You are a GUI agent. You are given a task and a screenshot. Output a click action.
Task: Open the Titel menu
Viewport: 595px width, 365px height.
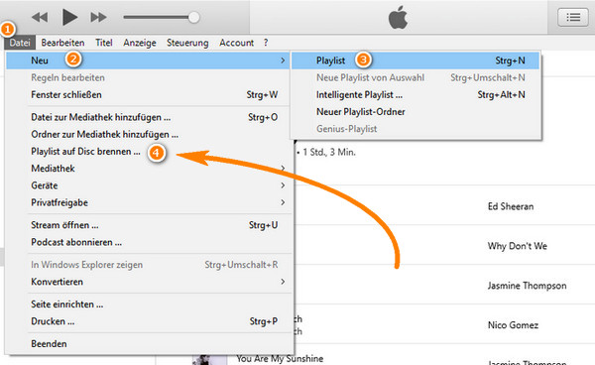pos(103,43)
